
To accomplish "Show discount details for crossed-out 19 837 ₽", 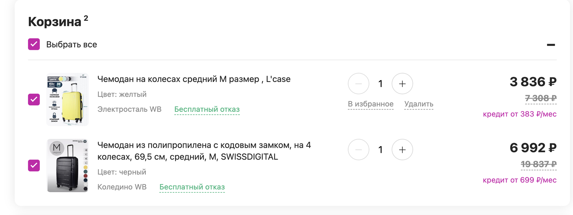I will coord(538,164).
